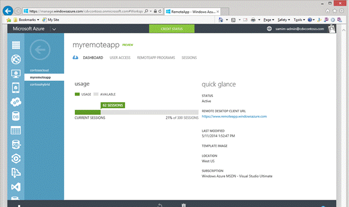The image size is (349, 207).
Task: Select myremoteapp in the service list
Action: (44, 78)
